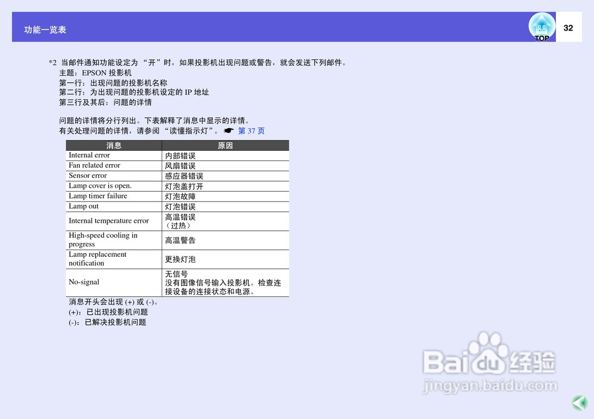Select the "功能一览表" header title
The height and width of the screenshot is (419, 594).
coord(45,30)
